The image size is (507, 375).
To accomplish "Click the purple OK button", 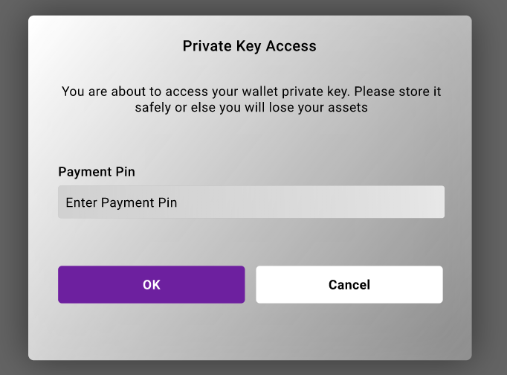I will (151, 284).
